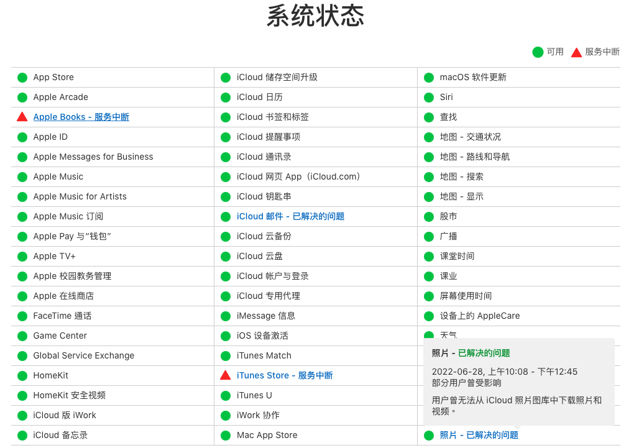Image resolution: width=634 pixels, height=448 pixels.
Task: Click green dot for iCloud 储存空间升级
Action: click(226, 78)
